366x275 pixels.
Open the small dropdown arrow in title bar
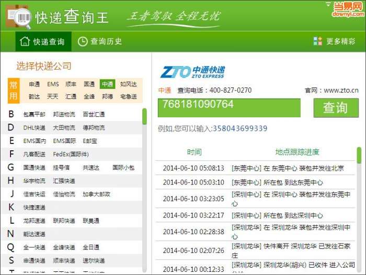(328, 4)
